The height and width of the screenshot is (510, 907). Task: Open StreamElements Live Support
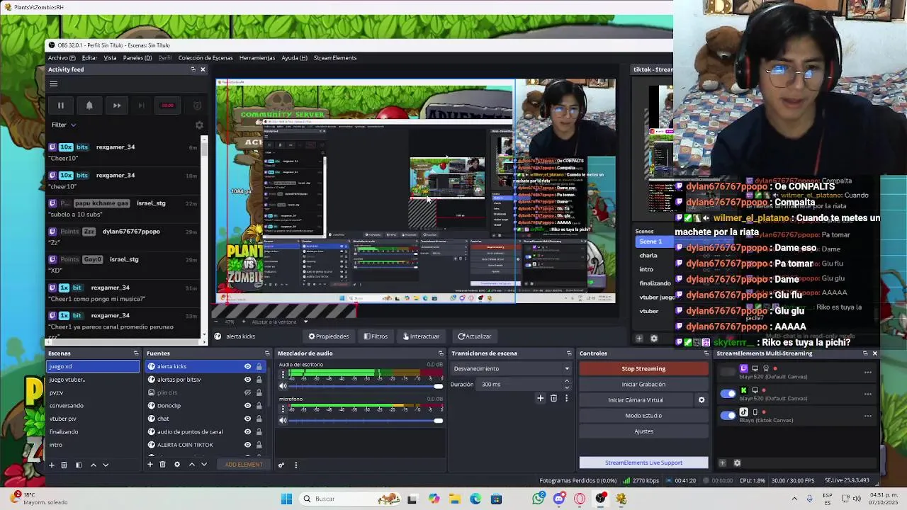tap(643, 463)
